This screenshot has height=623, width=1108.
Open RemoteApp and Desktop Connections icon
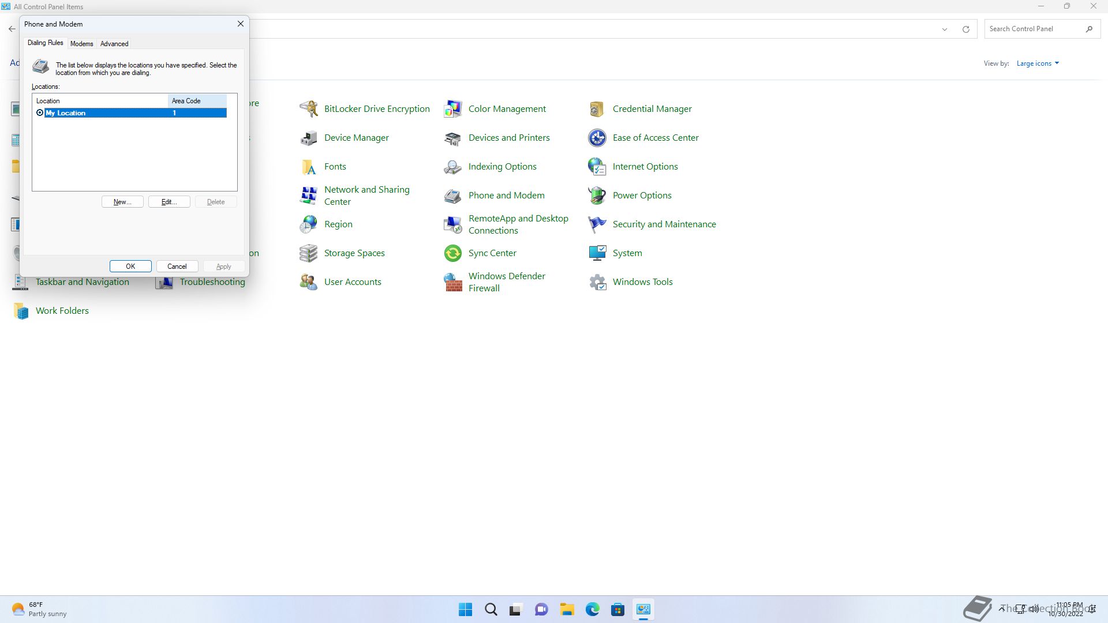[453, 224]
